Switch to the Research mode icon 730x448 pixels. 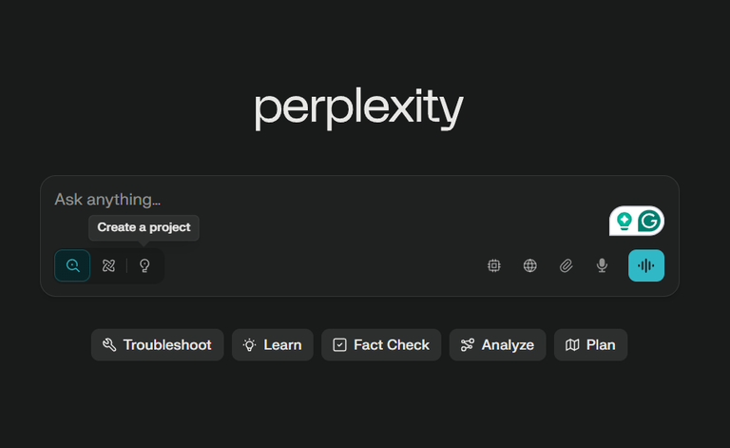pyautogui.click(x=108, y=265)
